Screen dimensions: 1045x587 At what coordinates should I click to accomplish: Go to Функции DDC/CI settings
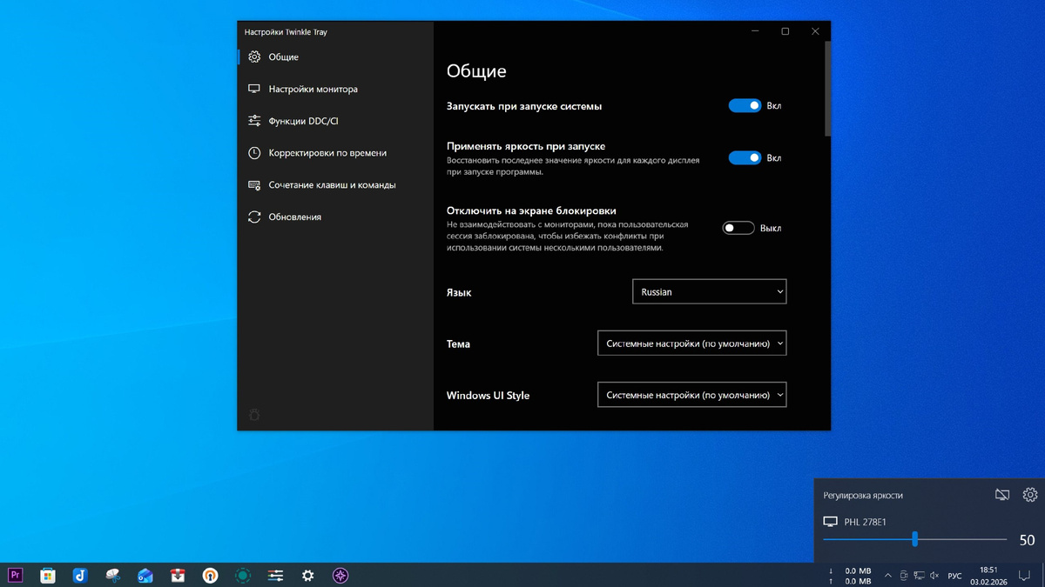tap(335, 121)
